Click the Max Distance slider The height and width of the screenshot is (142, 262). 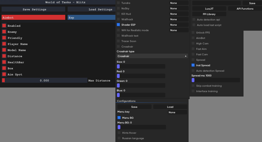tap(44, 80)
